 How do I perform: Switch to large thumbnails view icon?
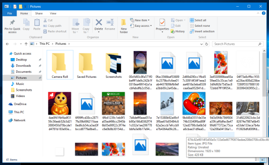tap(262, 160)
